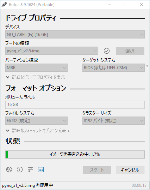The height and width of the screenshot is (190, 150).
Task: Open the settings sliders icon
Action: tap(30, 170)
